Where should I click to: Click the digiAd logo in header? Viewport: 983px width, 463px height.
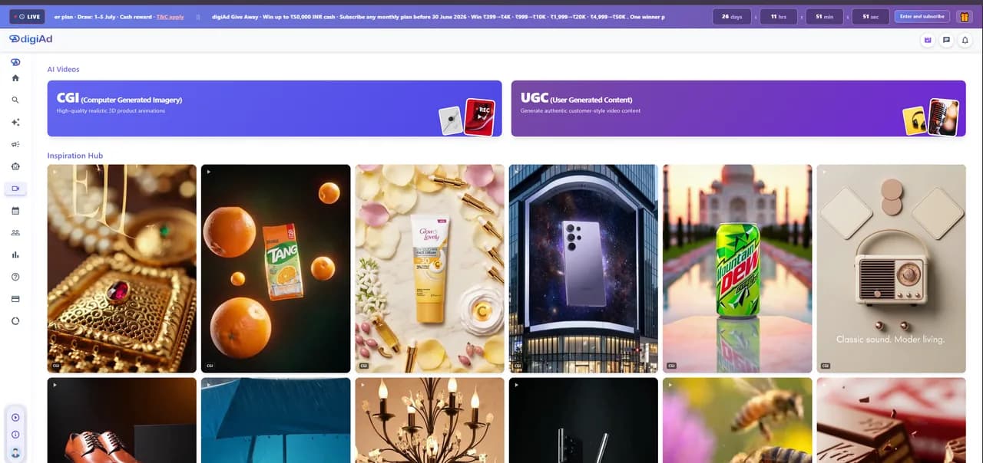(31, 39)
